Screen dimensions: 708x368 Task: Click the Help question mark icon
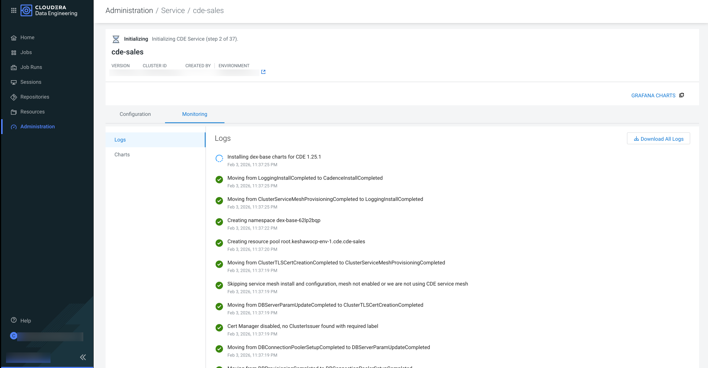[14, 320]
